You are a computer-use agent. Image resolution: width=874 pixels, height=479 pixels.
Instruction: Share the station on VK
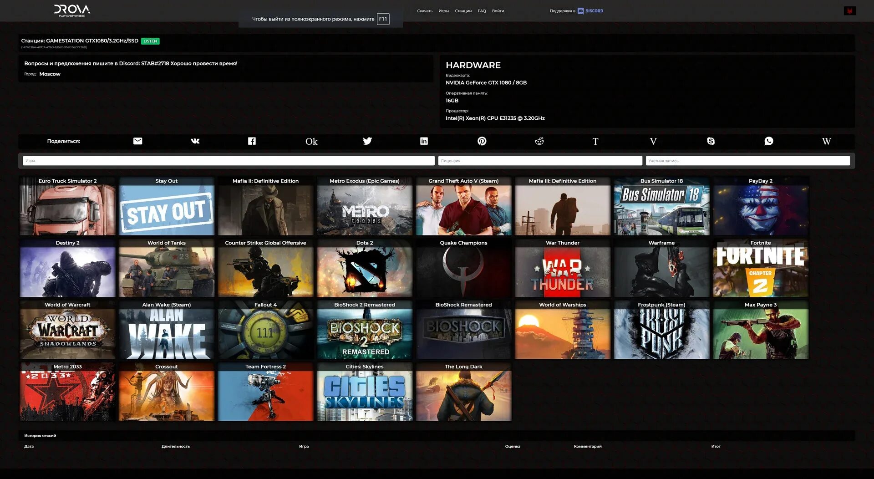(x=195, y=141)
